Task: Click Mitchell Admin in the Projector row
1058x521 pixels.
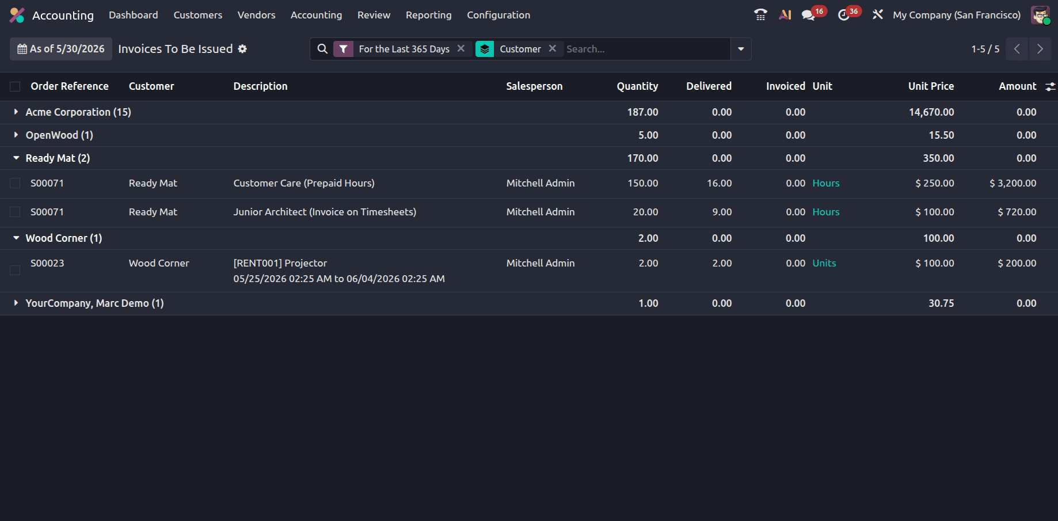Action: pyautogui.click(x=540, y=263)
